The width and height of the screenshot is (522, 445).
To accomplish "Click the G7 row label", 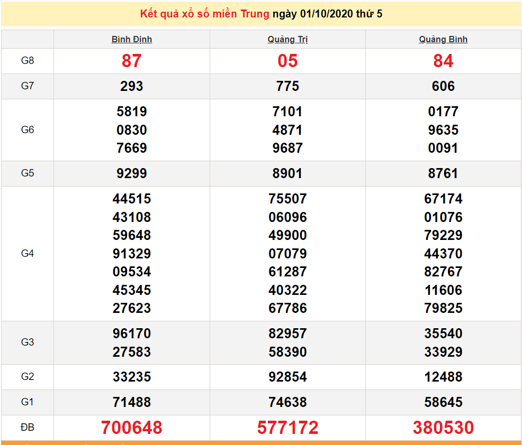I will click(28, 86).
